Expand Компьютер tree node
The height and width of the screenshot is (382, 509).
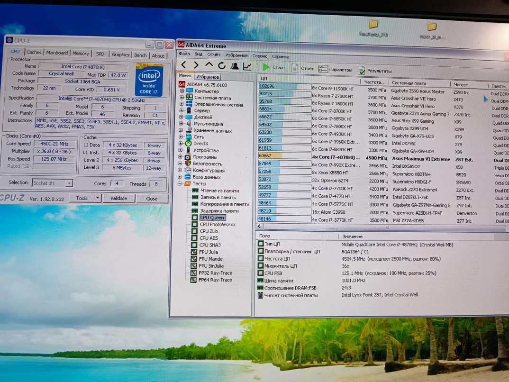click(182, 91)
